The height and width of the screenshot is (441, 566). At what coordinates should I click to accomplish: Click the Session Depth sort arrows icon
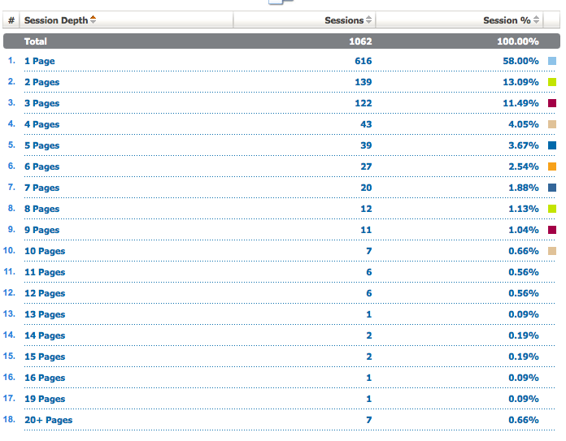[93, 20]
